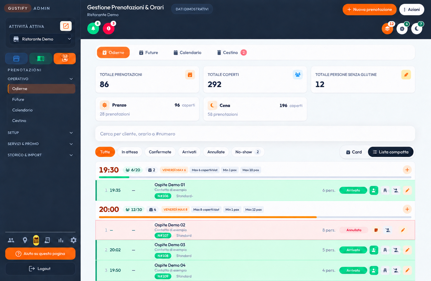This screenshot has width=431, height=281.
Task: Expand the Storico & Import section
Action: coord(40,155)
